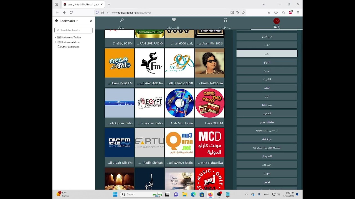Image resolution: width=355 pixels, height=199 pixels.
Task: Click the site padlock icon
Action: click(103, 12)
